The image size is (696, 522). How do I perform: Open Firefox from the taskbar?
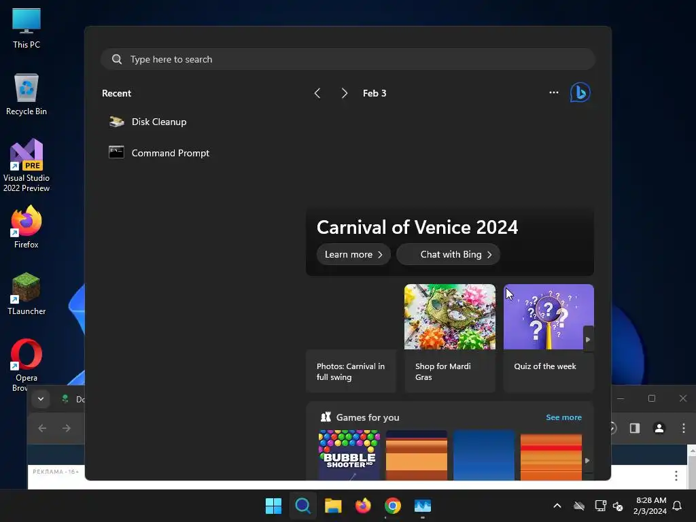363,506
